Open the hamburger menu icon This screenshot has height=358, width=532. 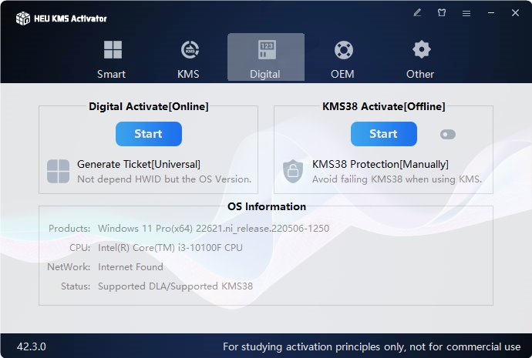coord(466,13)
